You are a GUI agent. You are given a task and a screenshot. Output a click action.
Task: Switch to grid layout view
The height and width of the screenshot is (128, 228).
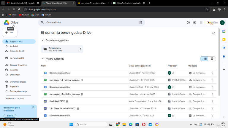pos(212,59)
